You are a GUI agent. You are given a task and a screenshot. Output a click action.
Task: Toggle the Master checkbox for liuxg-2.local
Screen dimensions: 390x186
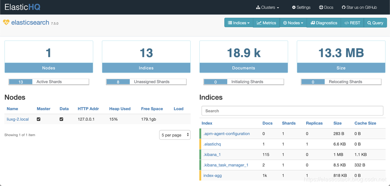point(38,119)
